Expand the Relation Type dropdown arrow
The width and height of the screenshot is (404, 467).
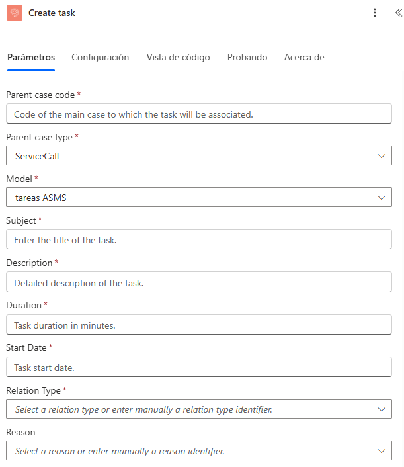point(381,409)
